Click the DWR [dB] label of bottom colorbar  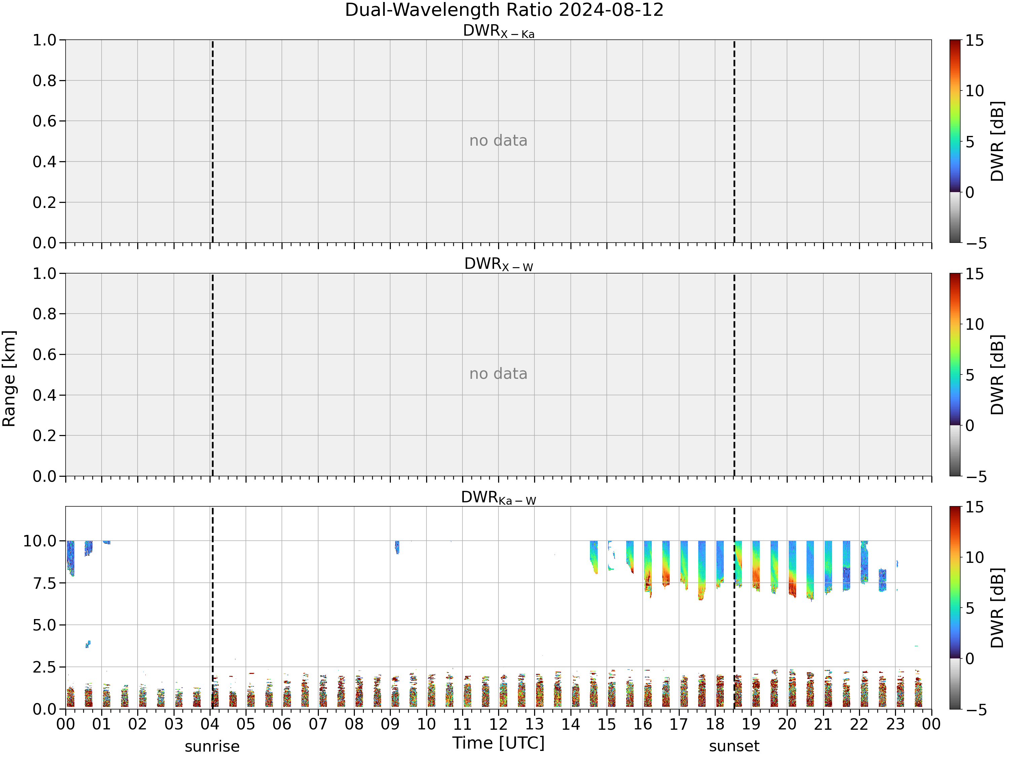(998, 608)
